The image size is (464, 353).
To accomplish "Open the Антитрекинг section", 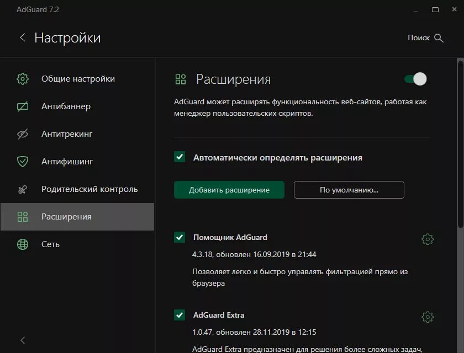I will [x=77, y=134].
